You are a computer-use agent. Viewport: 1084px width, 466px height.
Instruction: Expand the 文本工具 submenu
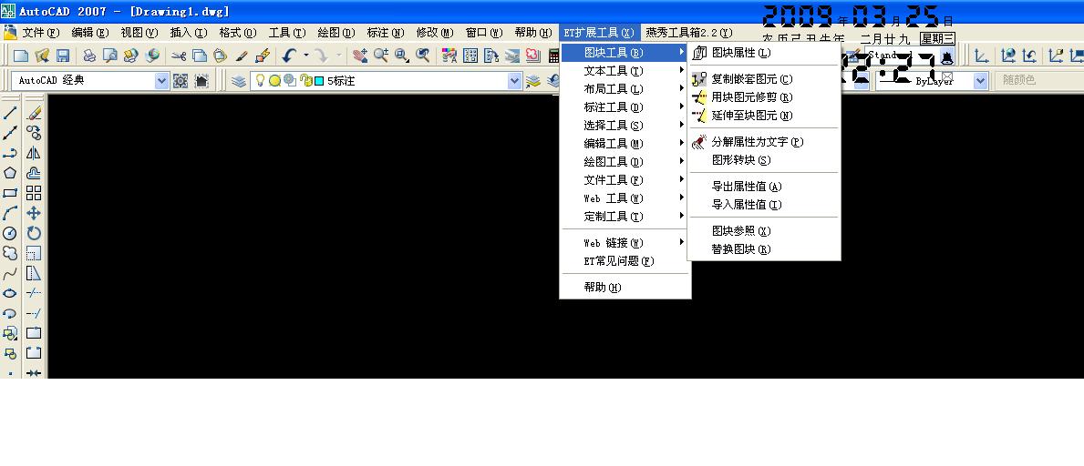pyautogui.click(x=625, y=70)
